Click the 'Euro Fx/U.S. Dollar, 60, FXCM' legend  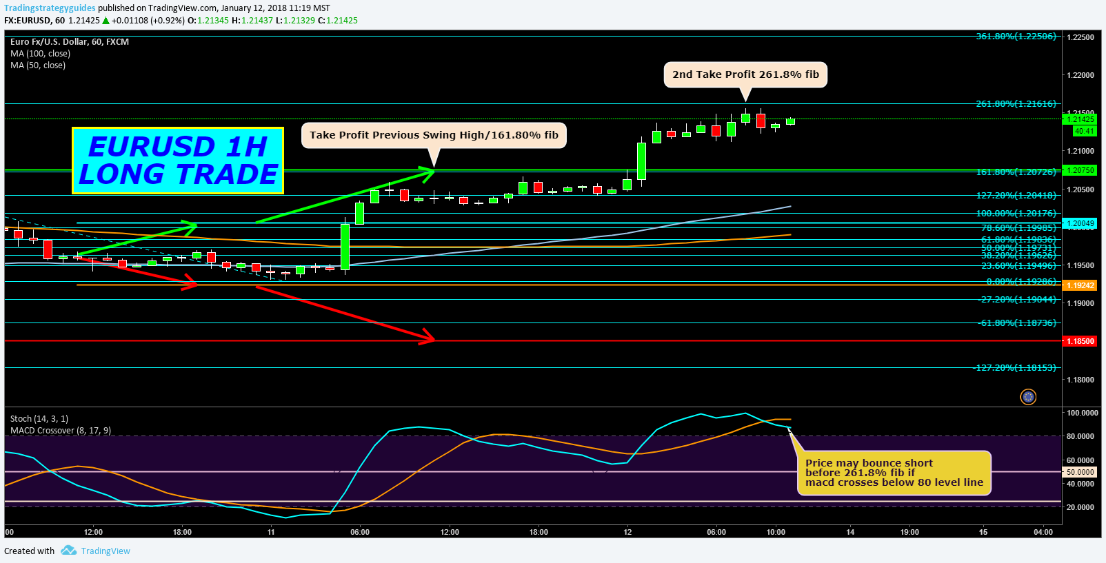point(70,41)
